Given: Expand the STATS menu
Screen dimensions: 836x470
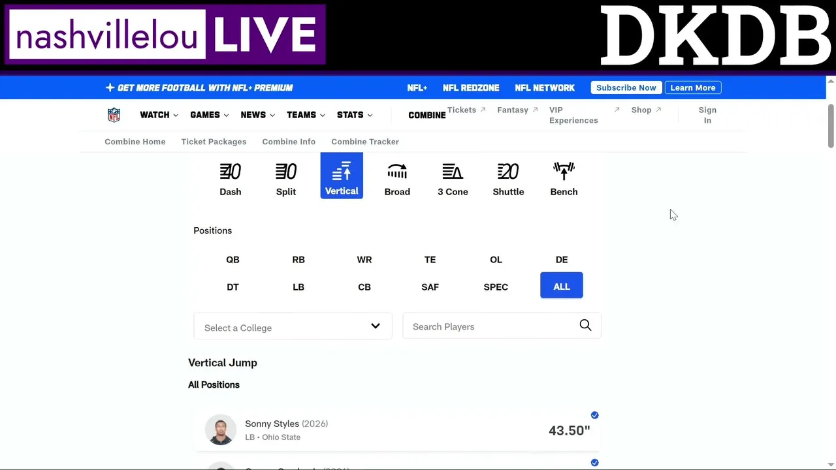Looking at the screenshot, I should (355, 115).
